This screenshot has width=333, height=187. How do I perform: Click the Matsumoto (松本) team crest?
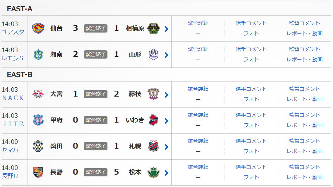click(x=153, y=172)
